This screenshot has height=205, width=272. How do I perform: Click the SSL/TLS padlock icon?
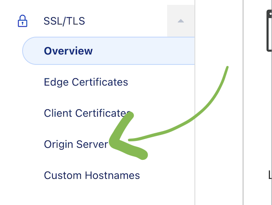pyautogui.click(x=22, y=21)
